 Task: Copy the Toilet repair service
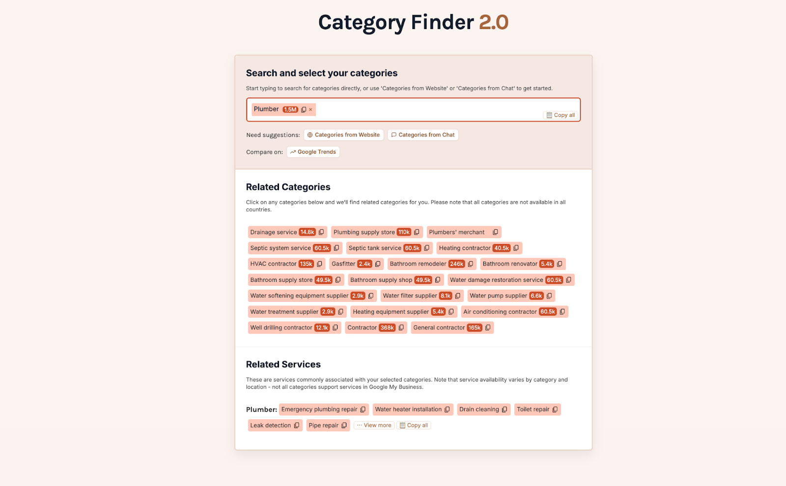pos(555,409)
